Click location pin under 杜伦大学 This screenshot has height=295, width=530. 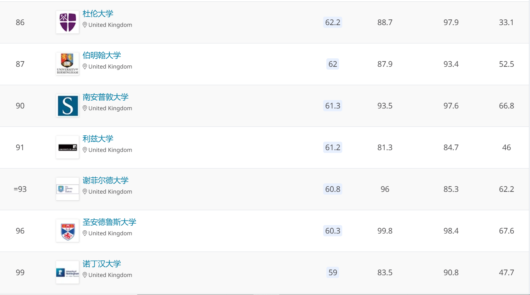pos(85,25)
